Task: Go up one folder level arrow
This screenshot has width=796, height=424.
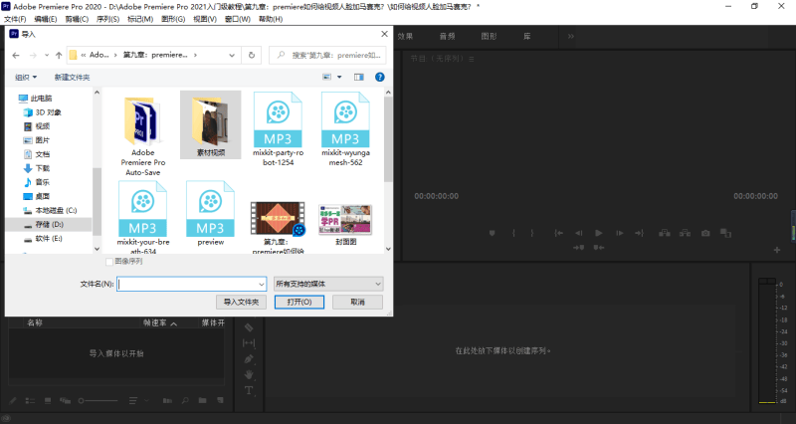Action: (x=59, y=55)
